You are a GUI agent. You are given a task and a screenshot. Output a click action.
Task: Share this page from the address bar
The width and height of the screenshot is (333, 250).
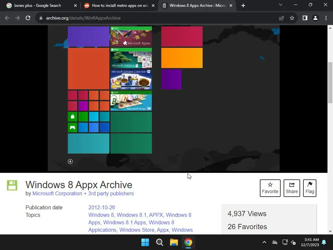click(282, 18)
